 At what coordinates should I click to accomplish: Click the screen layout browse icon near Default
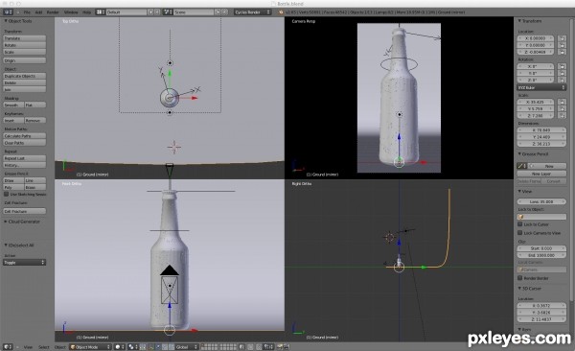(x=101, y=12)
